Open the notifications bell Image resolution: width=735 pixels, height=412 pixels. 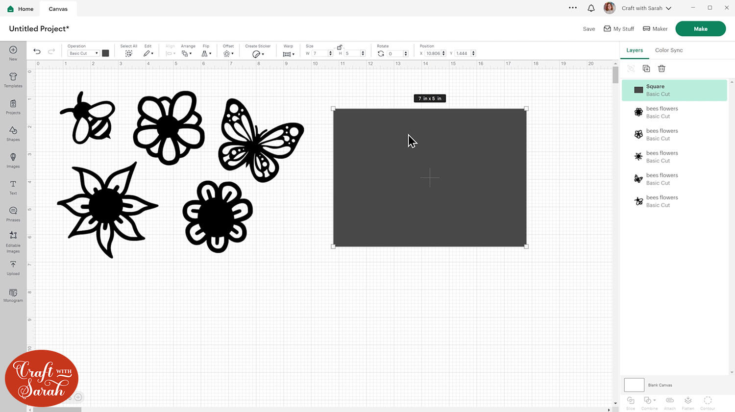591,8
